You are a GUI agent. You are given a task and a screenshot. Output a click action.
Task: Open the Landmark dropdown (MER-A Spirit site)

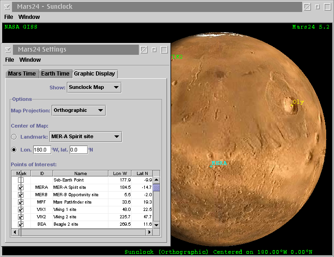[86, 137]
